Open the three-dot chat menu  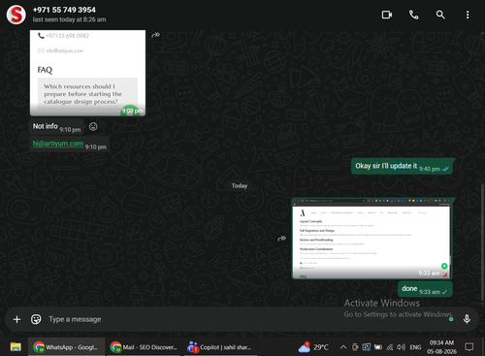[x=468, y=15]
